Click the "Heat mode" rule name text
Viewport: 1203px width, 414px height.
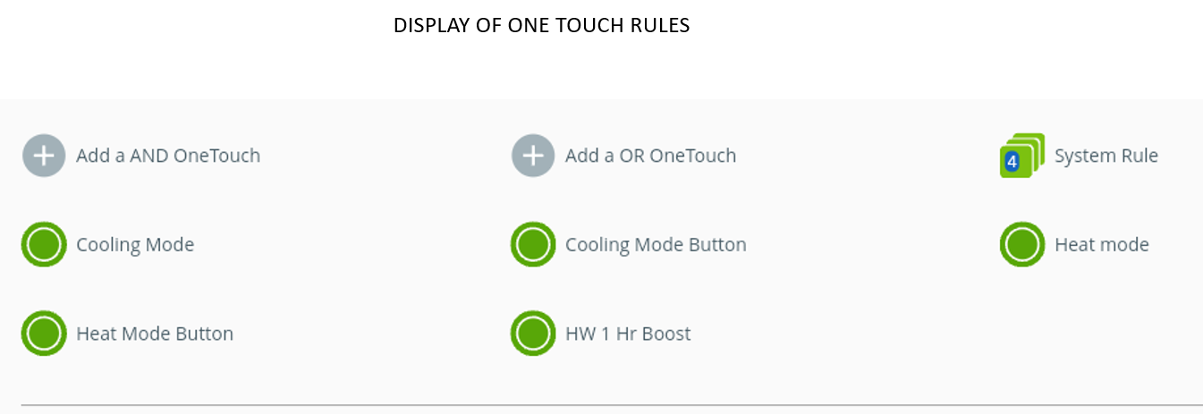[x=1101, y=244]
